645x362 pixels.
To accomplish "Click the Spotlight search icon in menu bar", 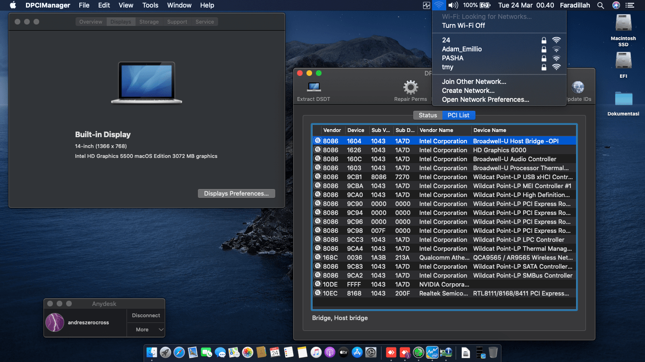I will pyautogui.click(x=601, y=5).
